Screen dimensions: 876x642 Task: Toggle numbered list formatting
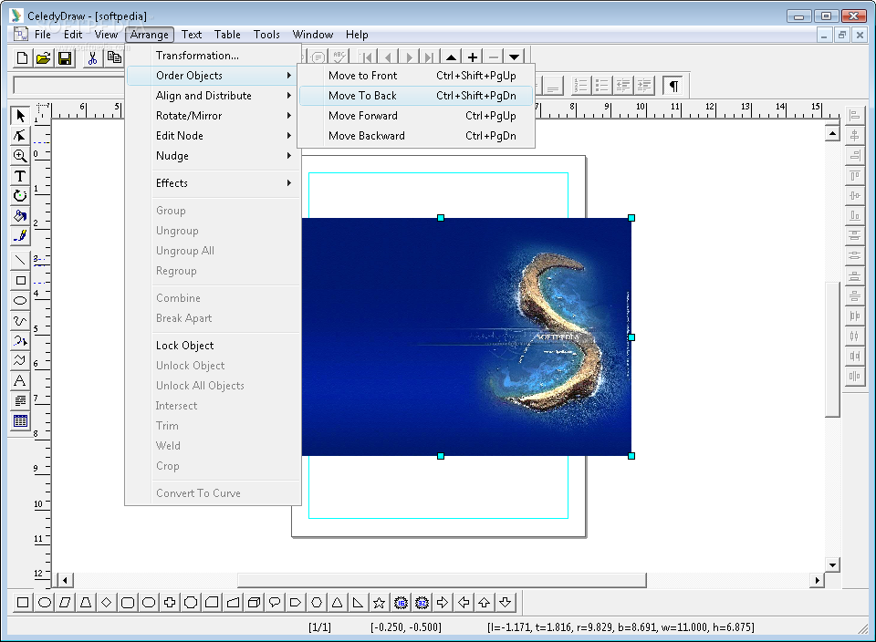click(x=580, y=86)
